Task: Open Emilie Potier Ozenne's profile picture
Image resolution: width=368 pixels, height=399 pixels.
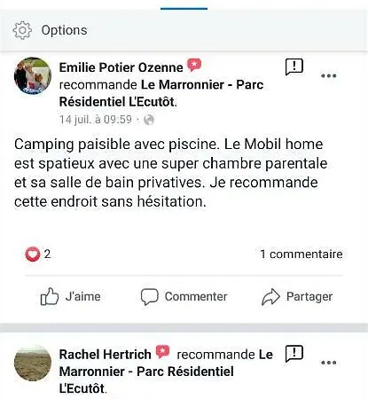Action: 33,75
